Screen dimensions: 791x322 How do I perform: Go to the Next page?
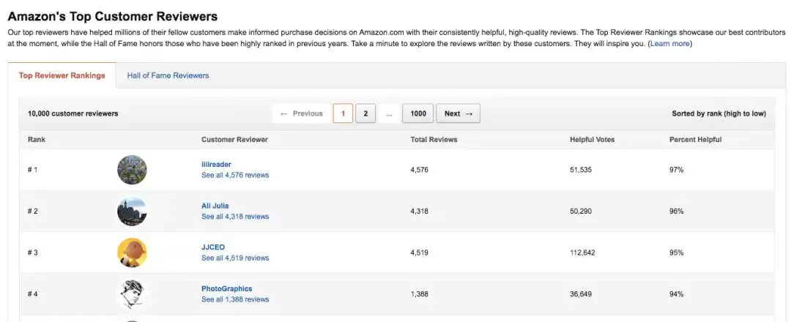458,113
